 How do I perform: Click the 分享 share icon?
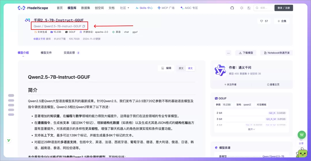tap(301, 142)
